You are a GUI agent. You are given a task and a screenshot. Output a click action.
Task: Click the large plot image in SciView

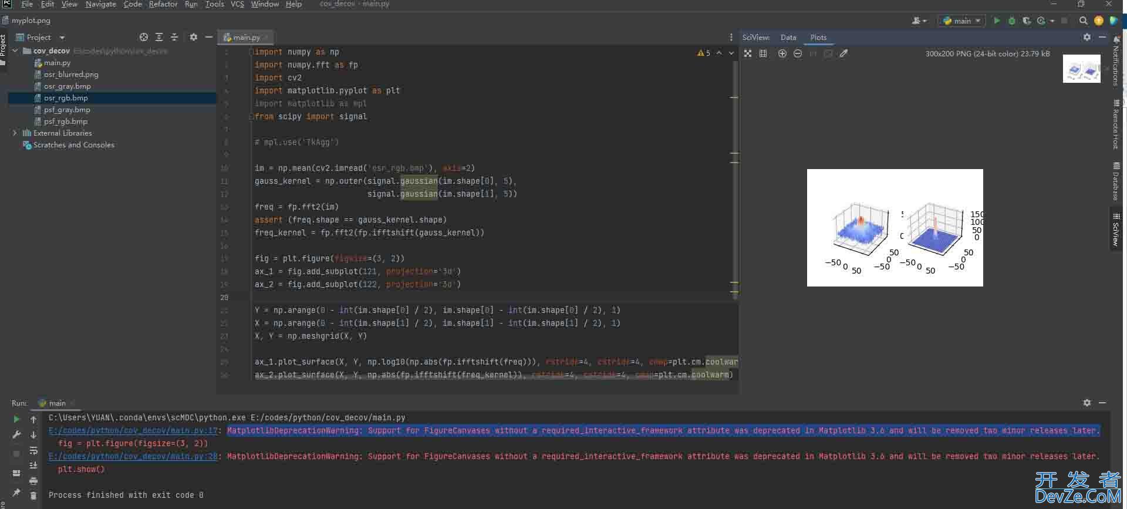click(x=895, y=228)
